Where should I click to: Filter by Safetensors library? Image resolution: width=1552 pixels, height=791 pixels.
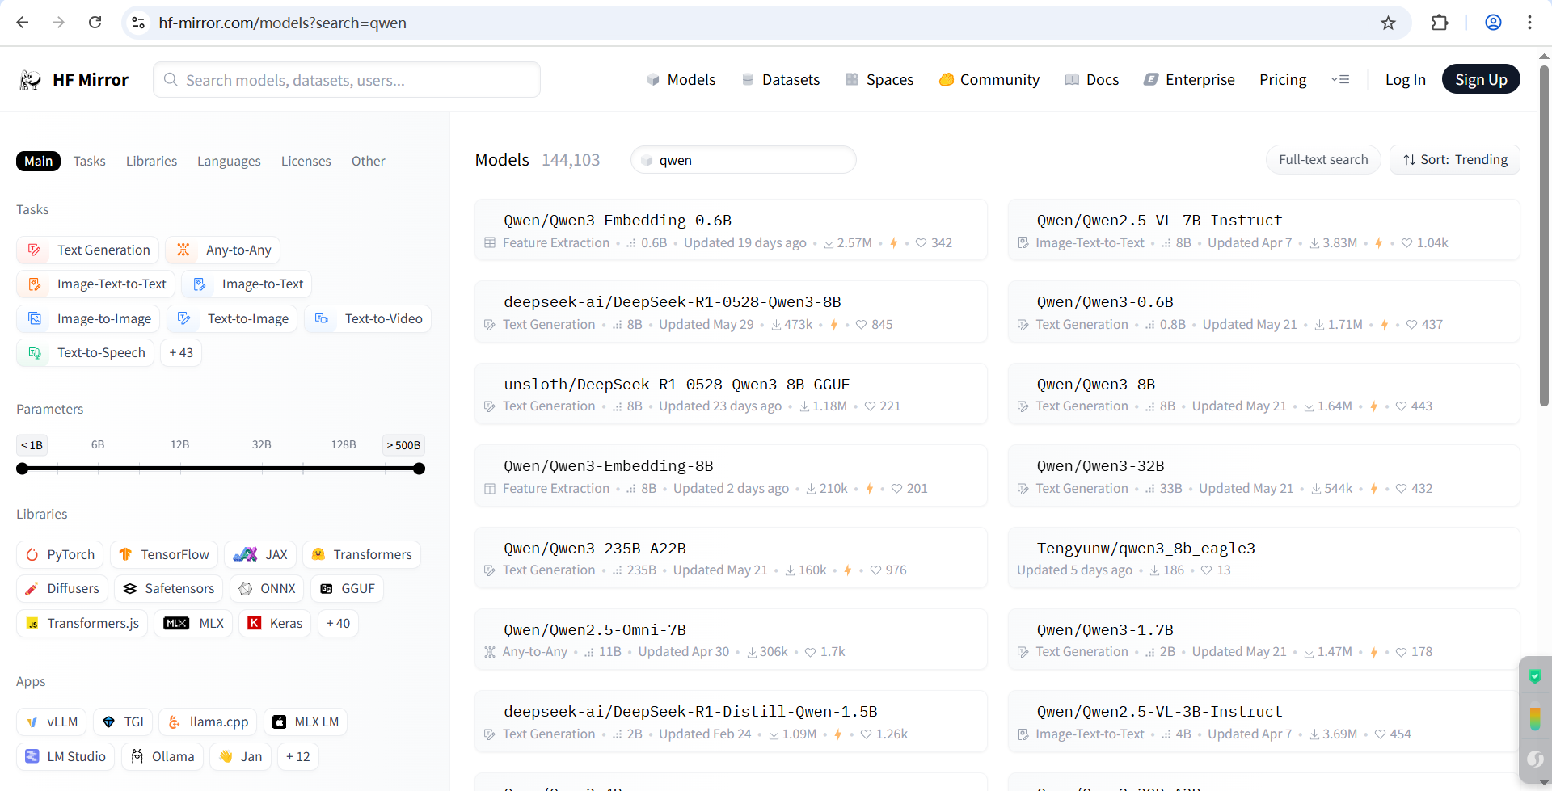click(x=169, y=589)
